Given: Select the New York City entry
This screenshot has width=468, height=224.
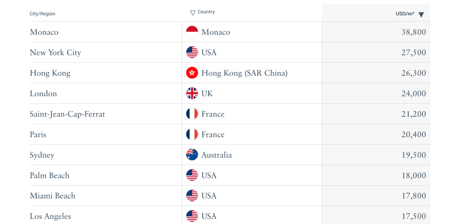Looking at the screenshot, I should click(55, 53).
